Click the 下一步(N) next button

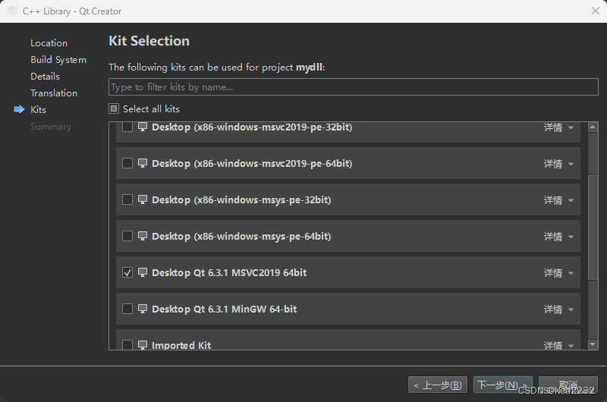tap(502, 385)
